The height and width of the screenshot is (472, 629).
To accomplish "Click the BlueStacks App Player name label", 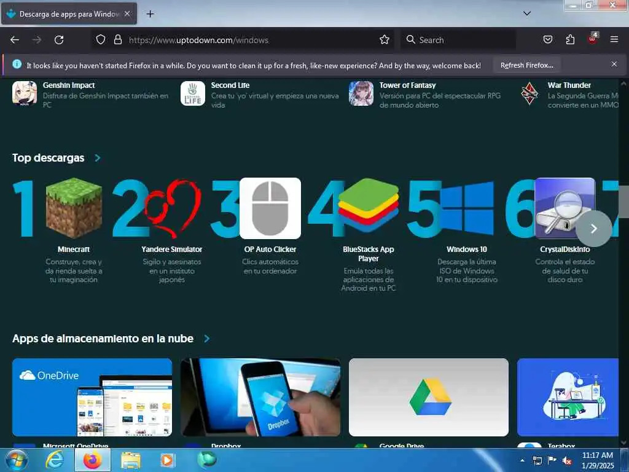I will (369, 254).
